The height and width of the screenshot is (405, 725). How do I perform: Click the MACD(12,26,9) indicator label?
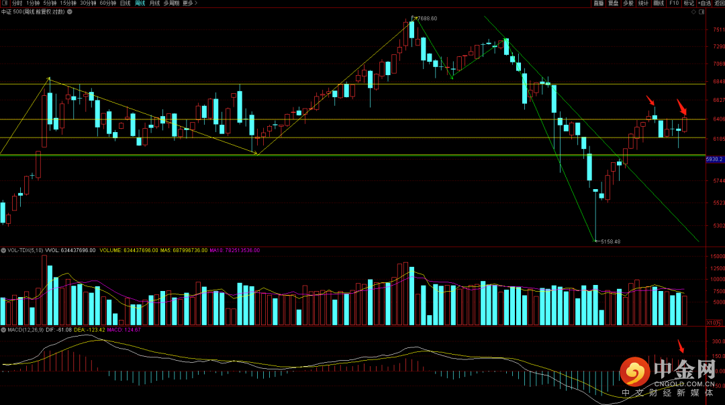[x=26, y=330]
